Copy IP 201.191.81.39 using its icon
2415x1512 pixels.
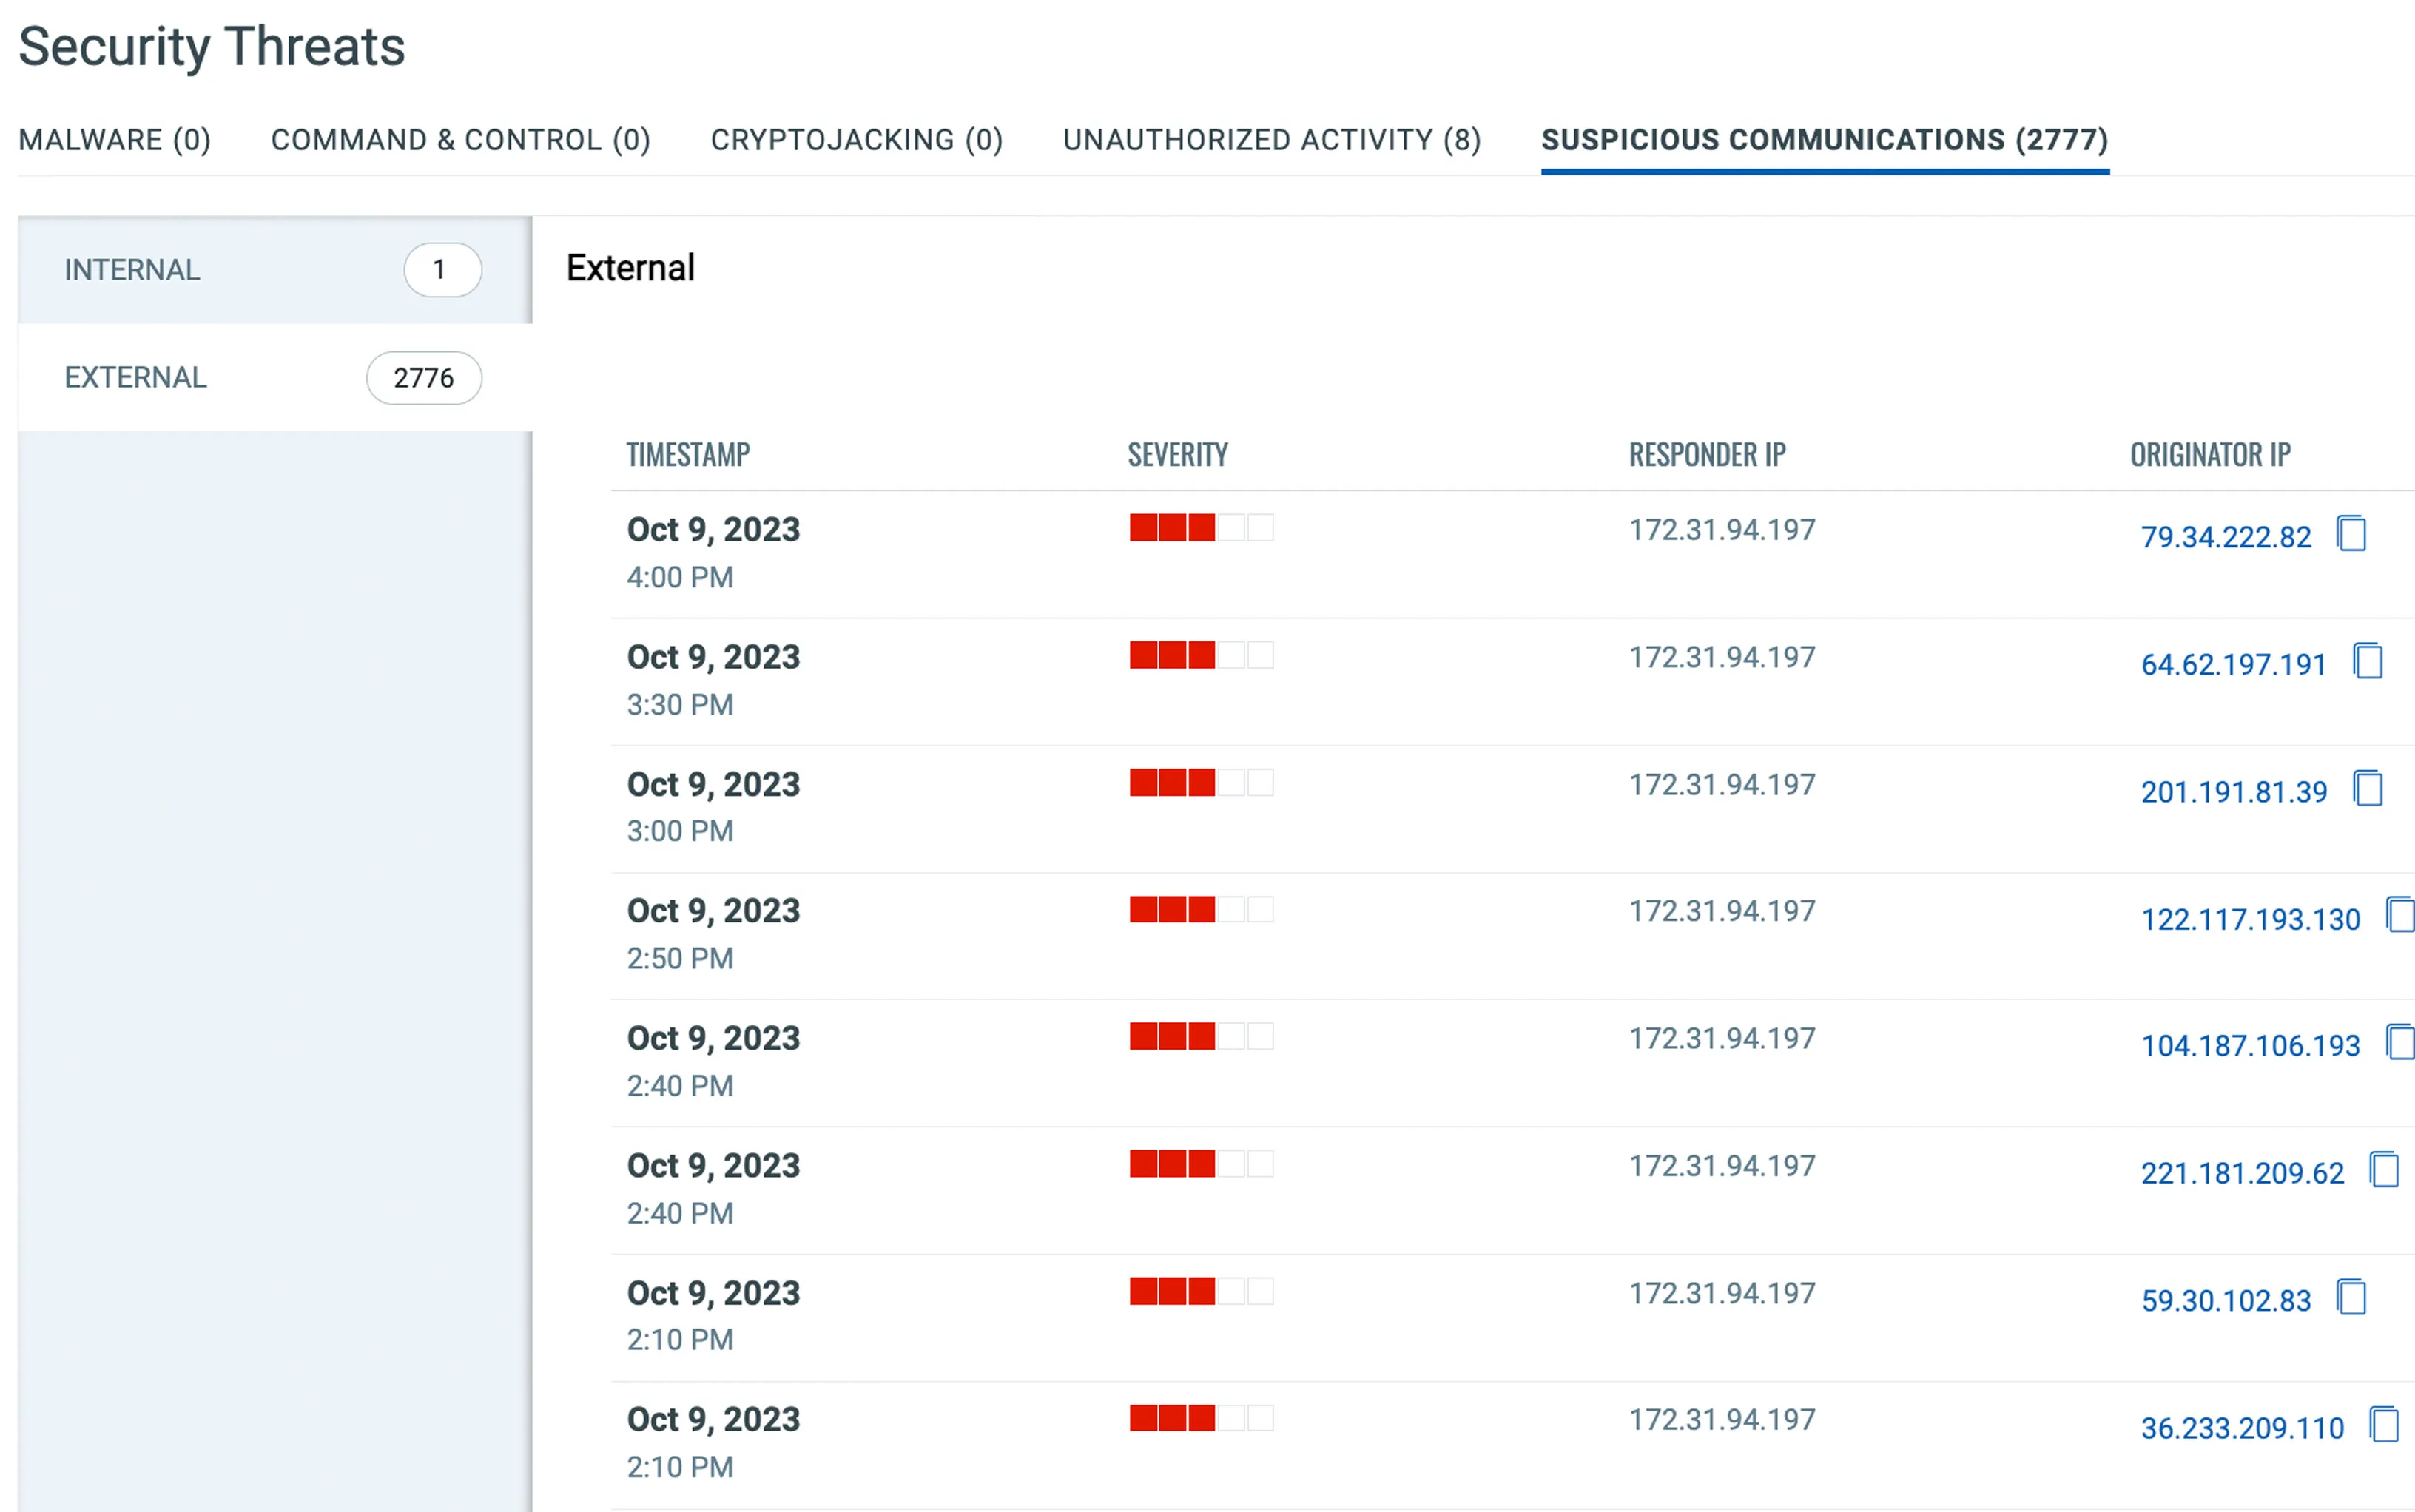click(x=2368, y=789)
